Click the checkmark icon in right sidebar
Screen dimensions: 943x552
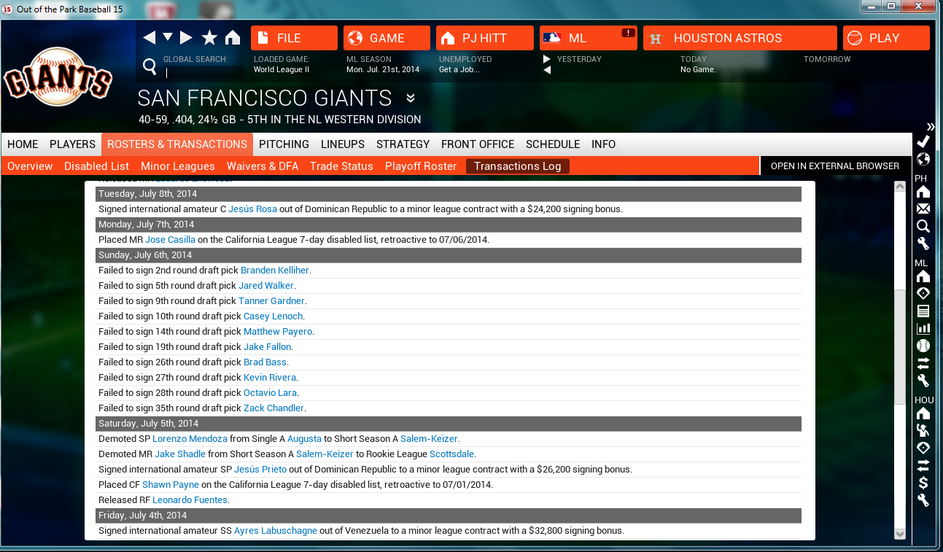[923, 141]
